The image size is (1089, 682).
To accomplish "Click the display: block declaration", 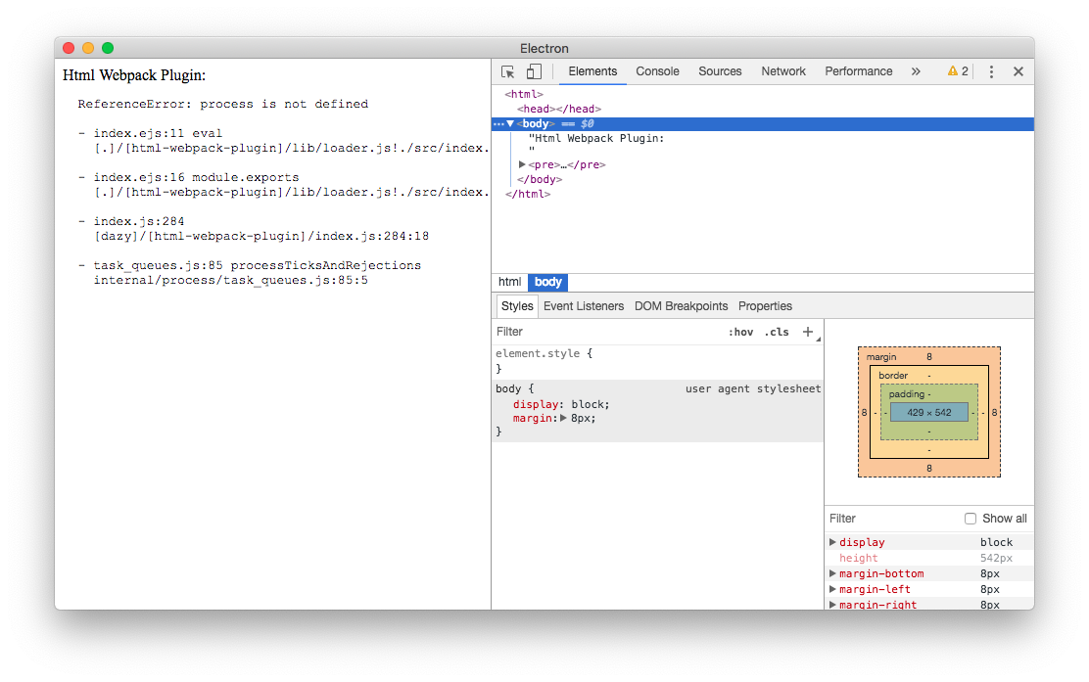I will pos(561,404).
